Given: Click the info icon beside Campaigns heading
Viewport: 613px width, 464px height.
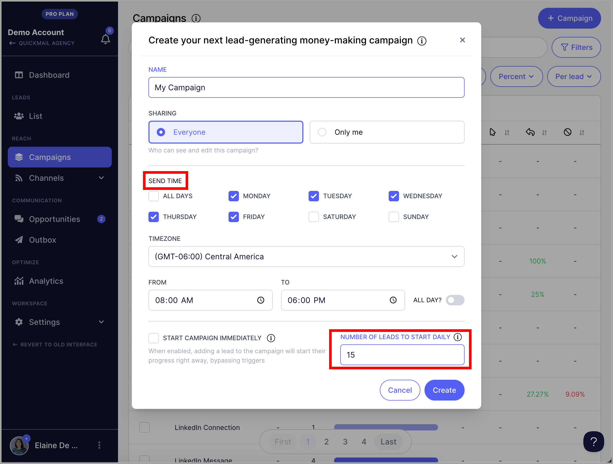Looking at the screenshot, I should point(196,18).
